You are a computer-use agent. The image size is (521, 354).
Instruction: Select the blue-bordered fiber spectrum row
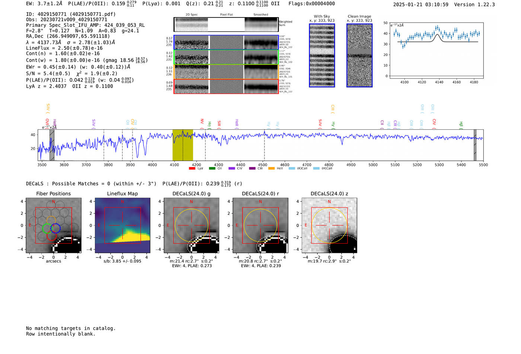226,42
